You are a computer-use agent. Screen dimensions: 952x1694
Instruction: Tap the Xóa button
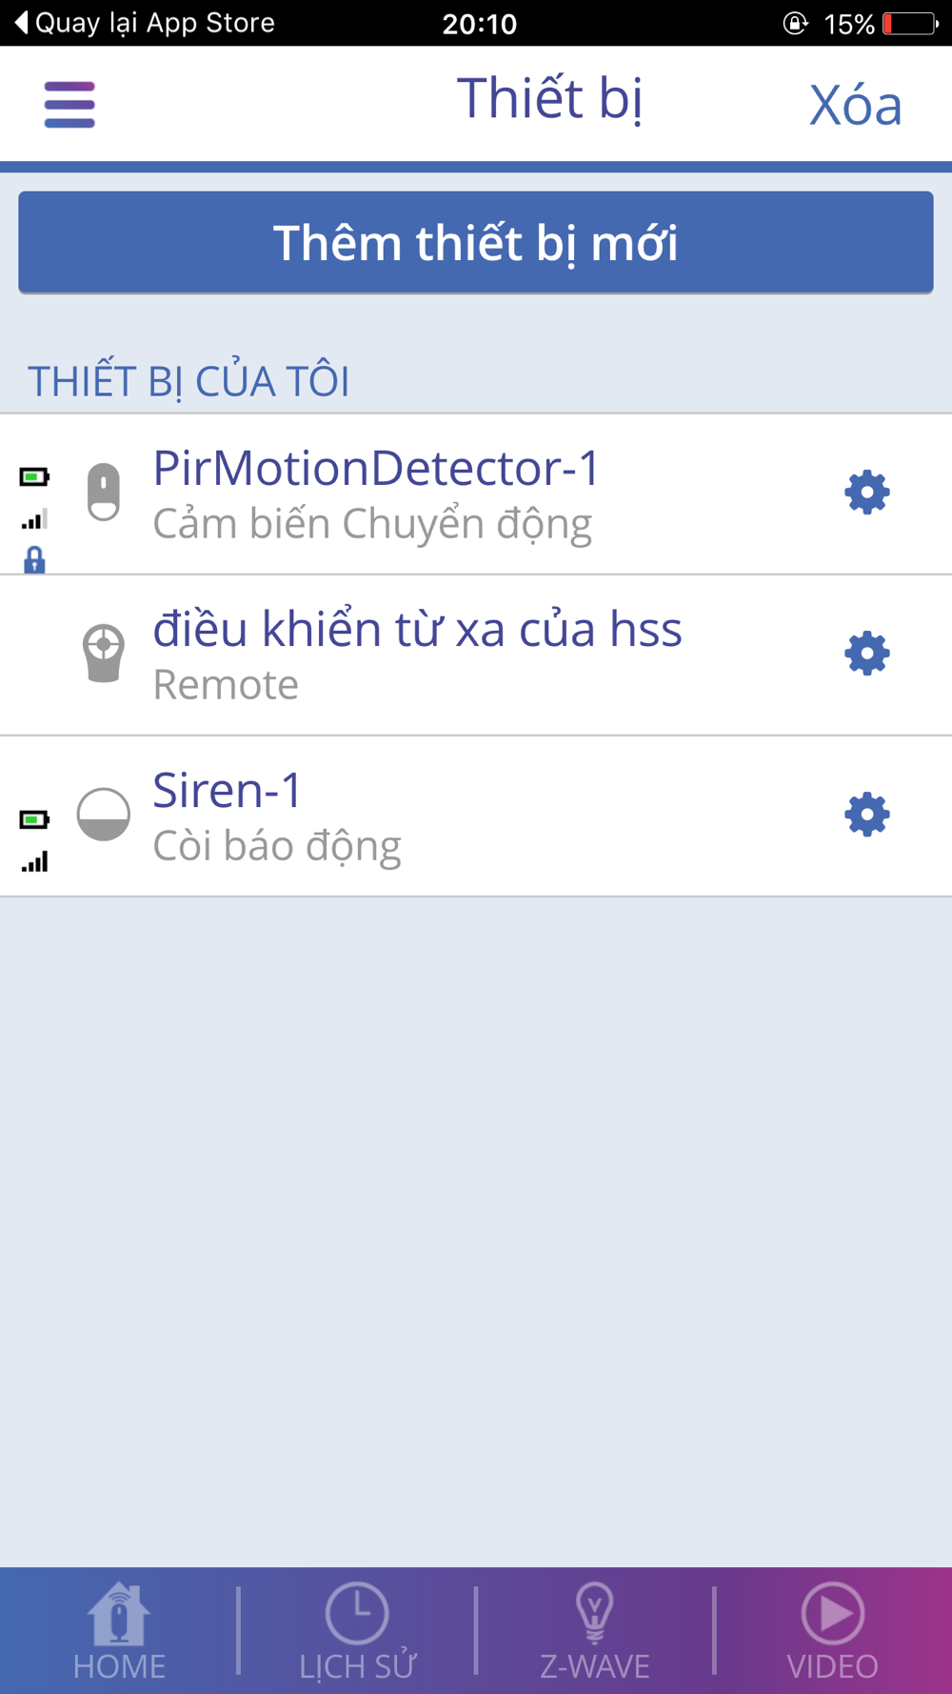tap(855, 105)
